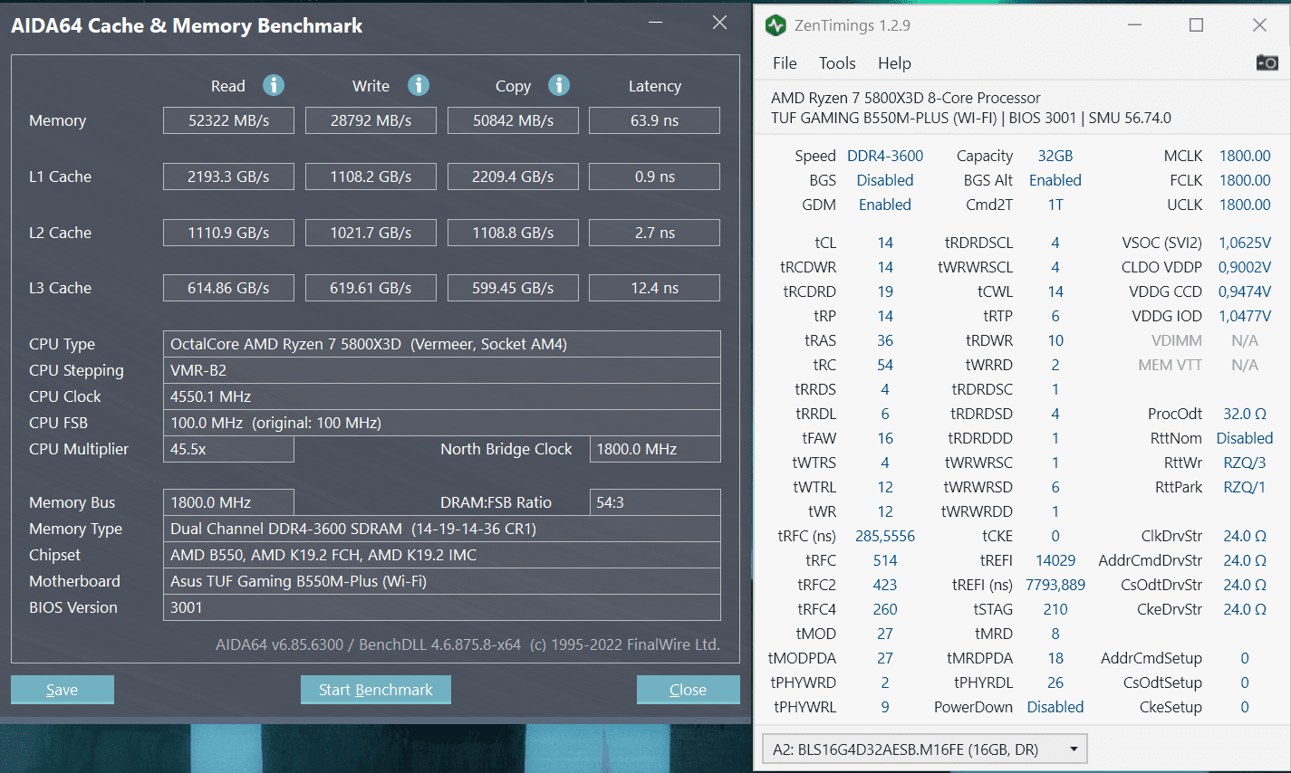Click North Bridge Clock value 1800.0 MHz

pyautogui.click(x=655, y=449)
